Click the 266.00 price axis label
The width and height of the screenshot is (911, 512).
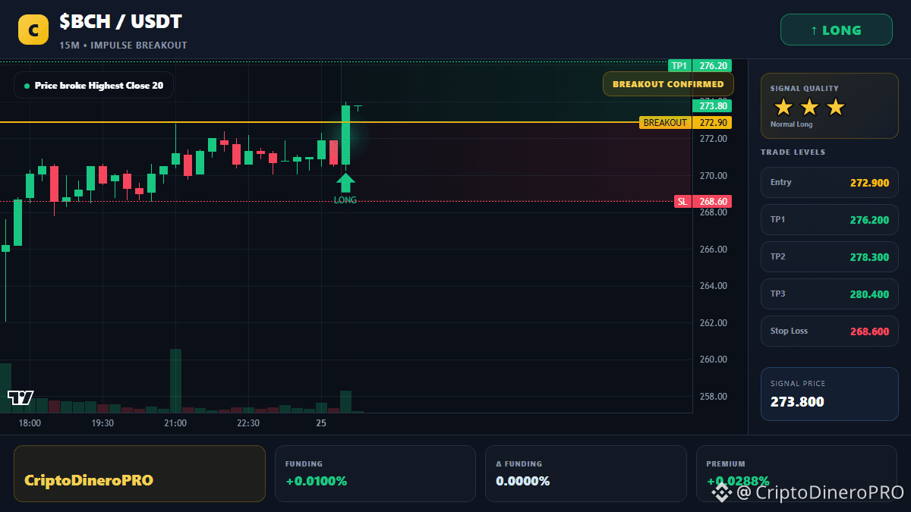pos(713,250)
